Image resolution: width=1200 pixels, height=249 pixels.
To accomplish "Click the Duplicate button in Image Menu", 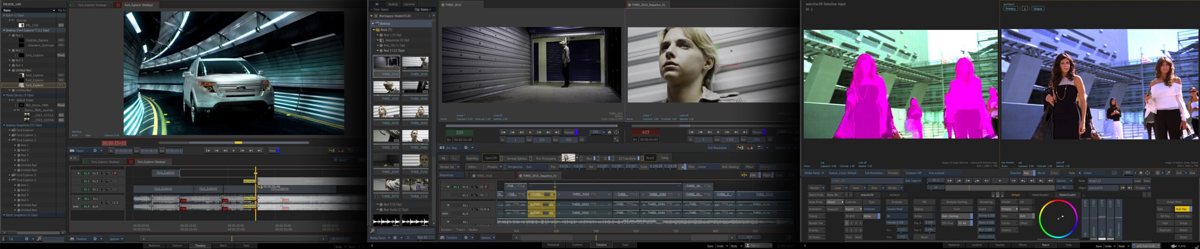I will [1165, 230].
